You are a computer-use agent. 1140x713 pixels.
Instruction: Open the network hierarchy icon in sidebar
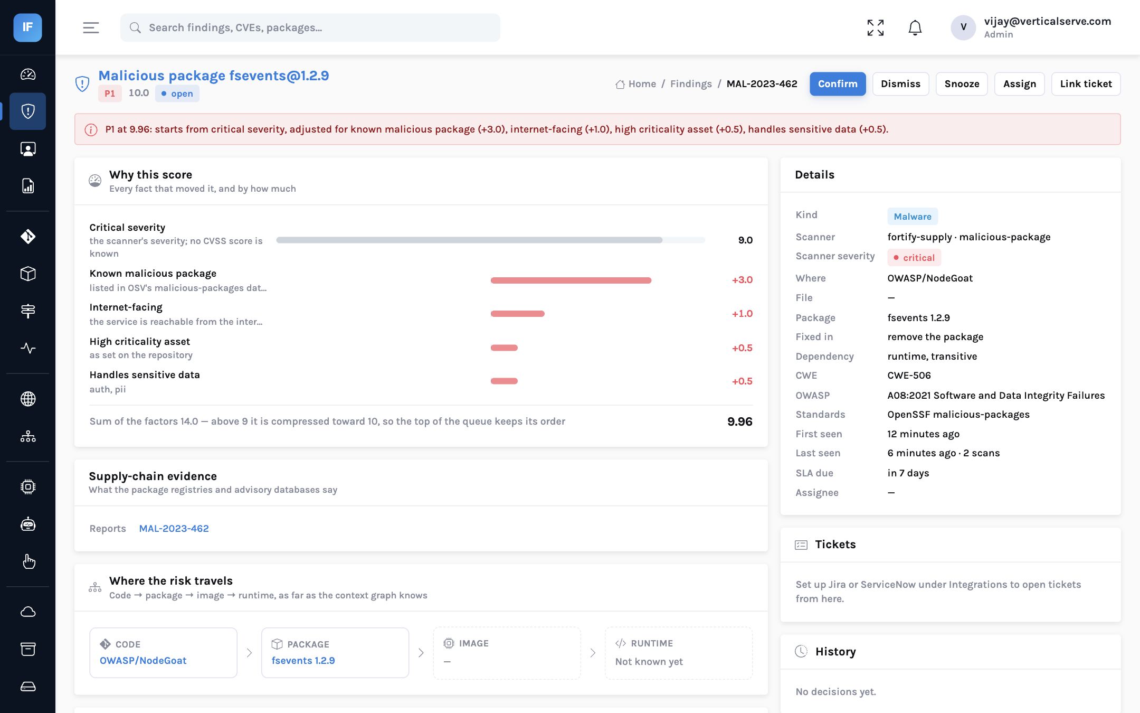[28, 436]
